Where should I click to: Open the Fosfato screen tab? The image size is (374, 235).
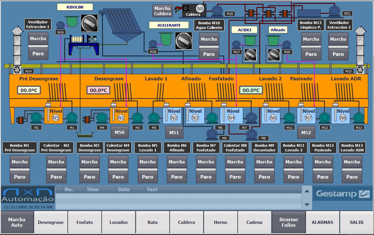(x=85, y=222)
